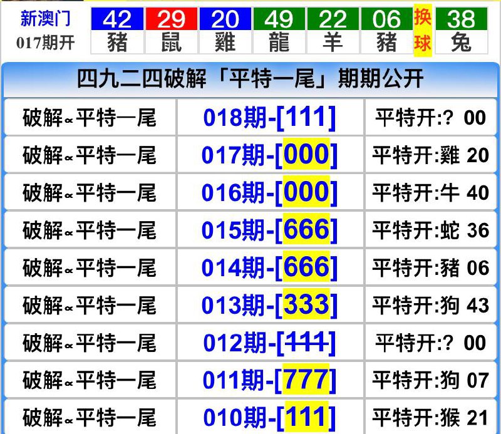This screenshot has height=434, width=501.
Task: Click 平特开:? 00 in the 012期 row
Action: (x=431, y=343)
